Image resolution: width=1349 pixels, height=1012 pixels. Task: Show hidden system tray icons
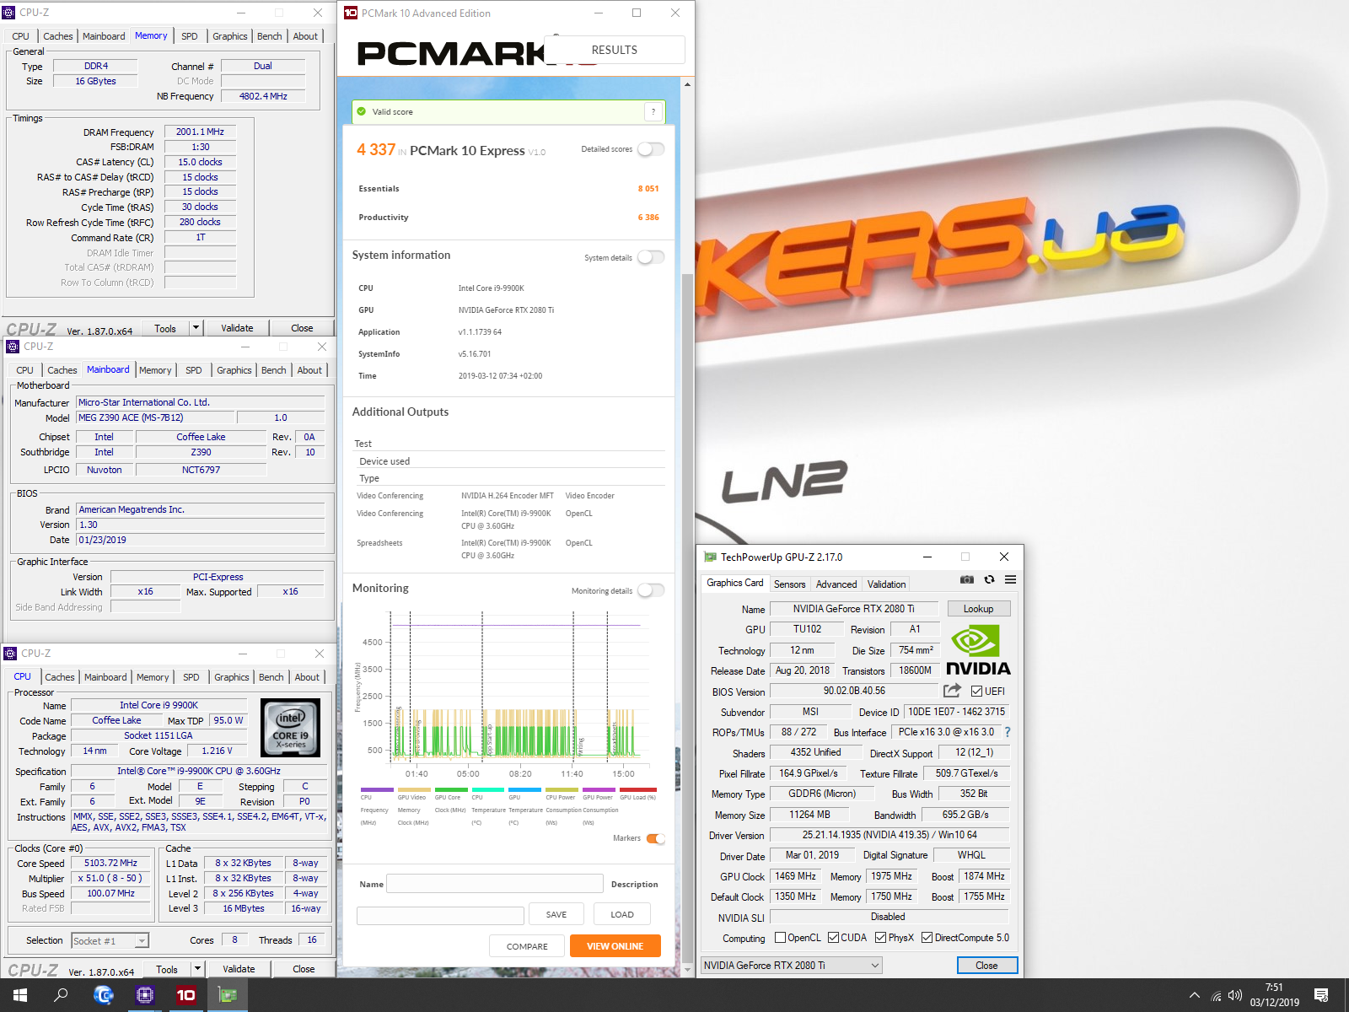click(x=1195, y=996)
